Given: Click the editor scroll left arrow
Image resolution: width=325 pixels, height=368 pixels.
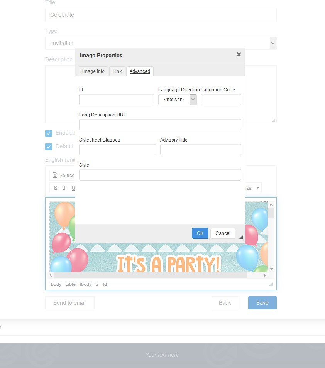Looking at the screenshot, I should click(51, 275).
